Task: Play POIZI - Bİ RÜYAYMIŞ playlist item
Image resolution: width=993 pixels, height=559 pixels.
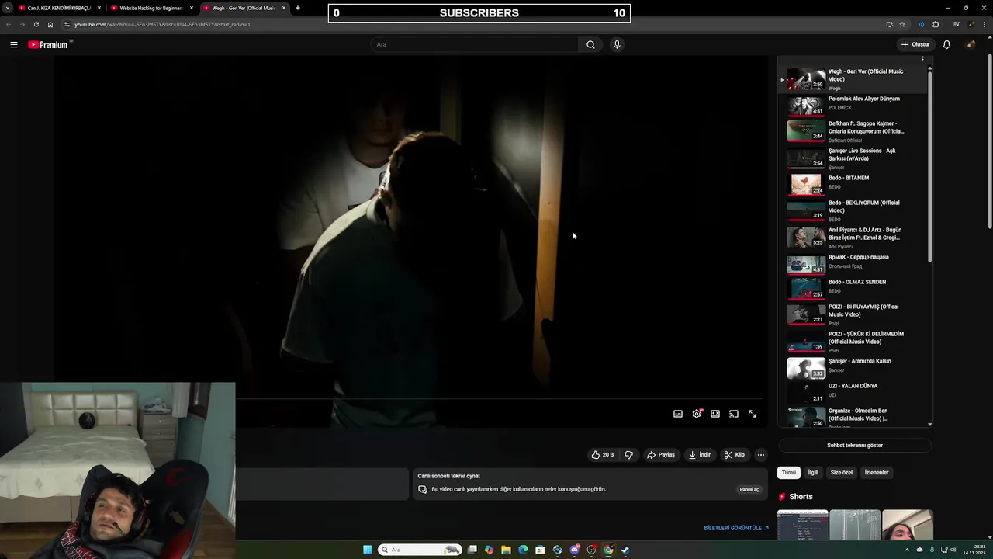Action: [x=854, y=314]
